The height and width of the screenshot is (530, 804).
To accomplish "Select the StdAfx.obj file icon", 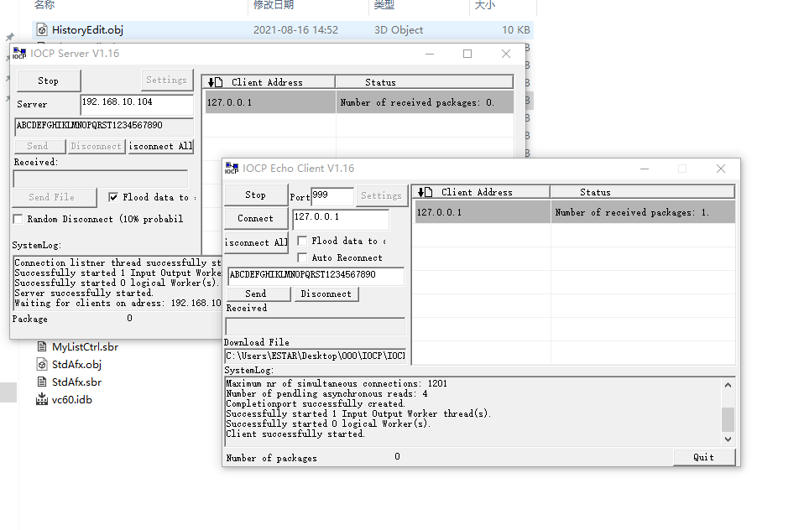I will coord(42,365).
